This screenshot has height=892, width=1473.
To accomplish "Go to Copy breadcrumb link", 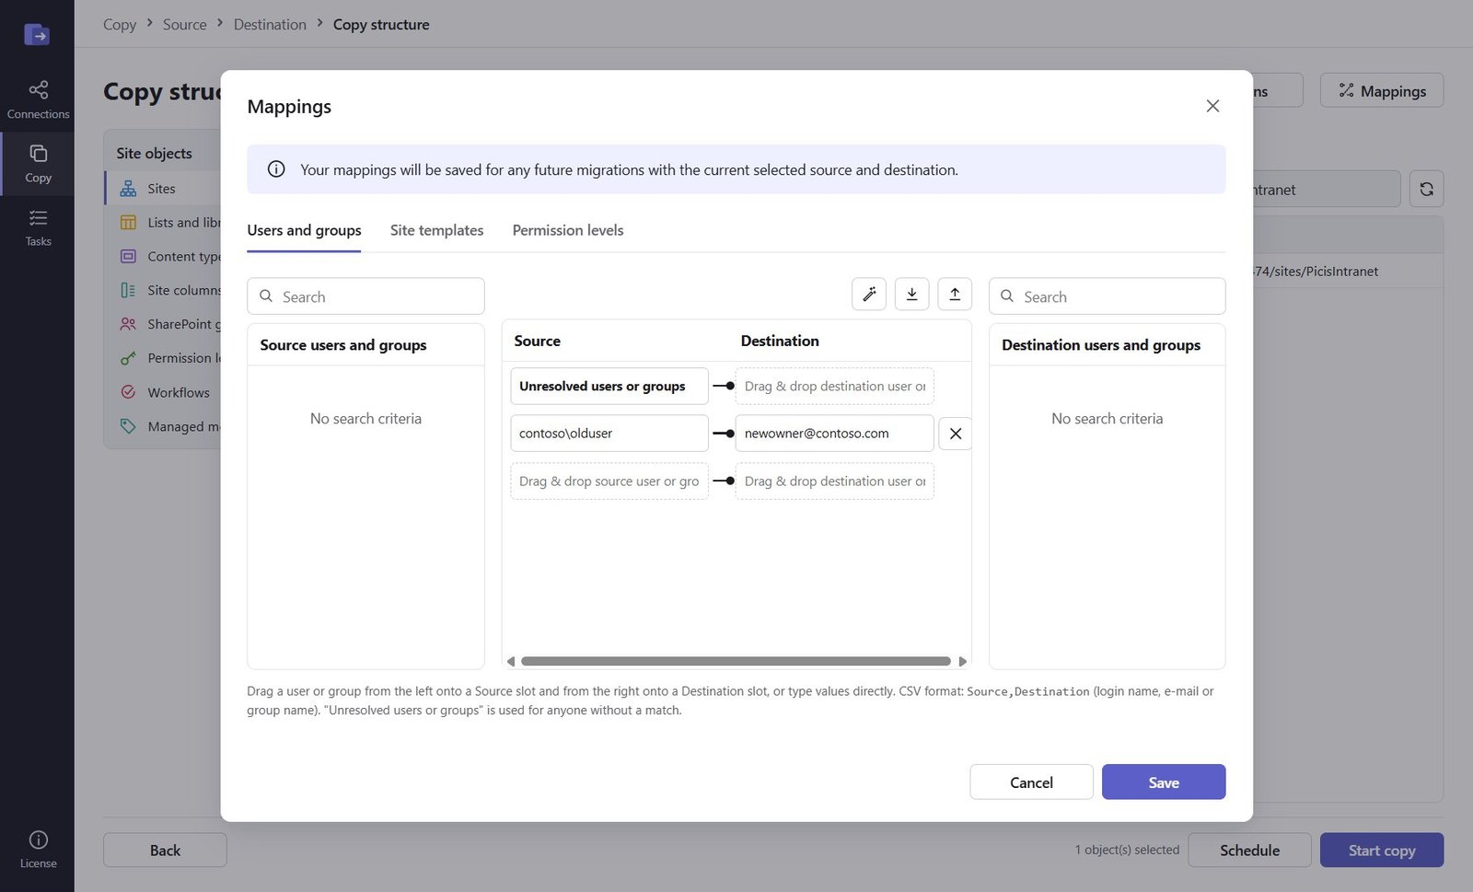I will [x=120, y=25].
